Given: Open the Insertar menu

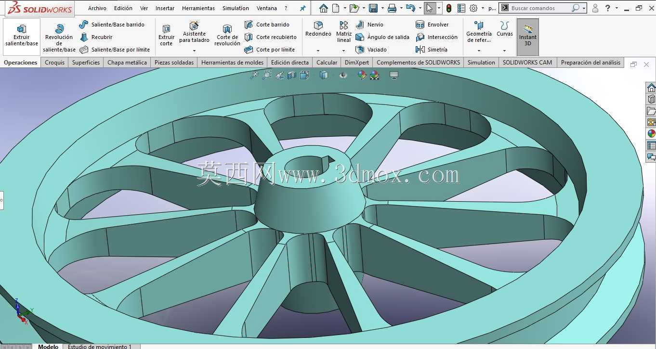Looking at the screenshot, I should [x=165, y=8].
